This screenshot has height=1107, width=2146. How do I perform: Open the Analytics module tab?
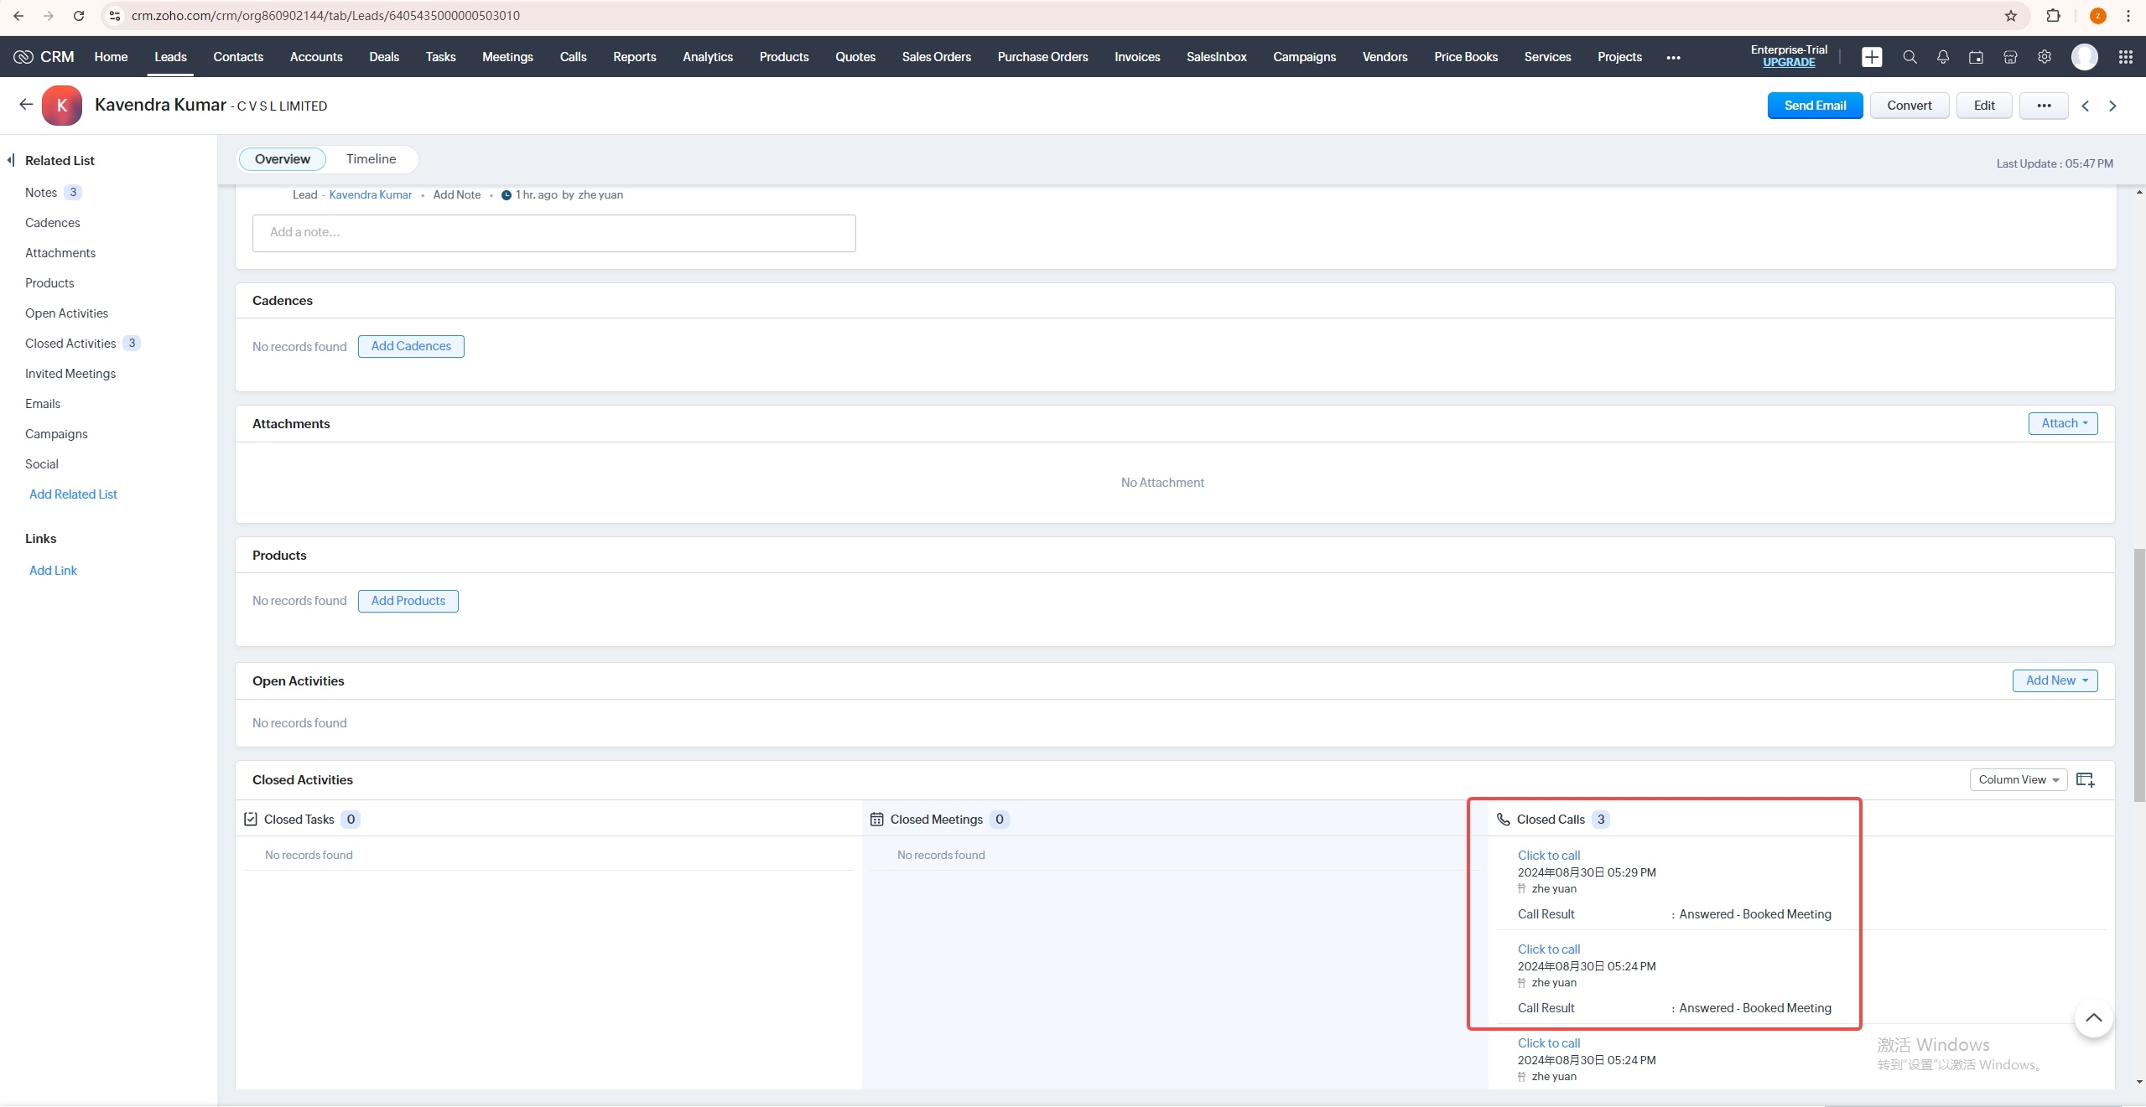click(707, 57)
